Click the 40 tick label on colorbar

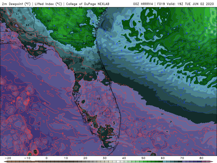(124, 158)
